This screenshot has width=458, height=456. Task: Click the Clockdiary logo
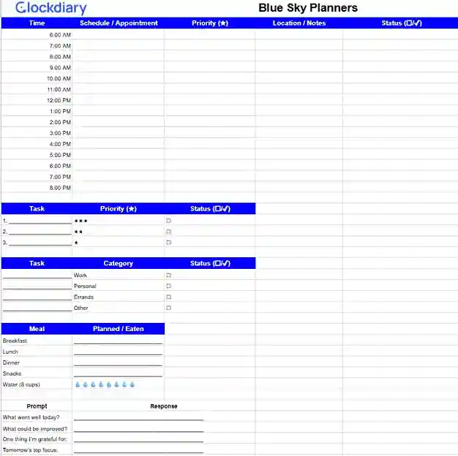[x=50, y=8]
